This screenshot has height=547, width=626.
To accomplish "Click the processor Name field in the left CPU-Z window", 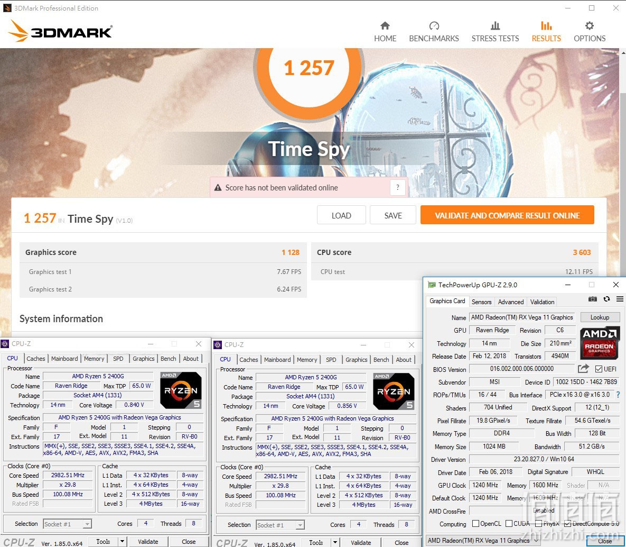I will 98,376.
